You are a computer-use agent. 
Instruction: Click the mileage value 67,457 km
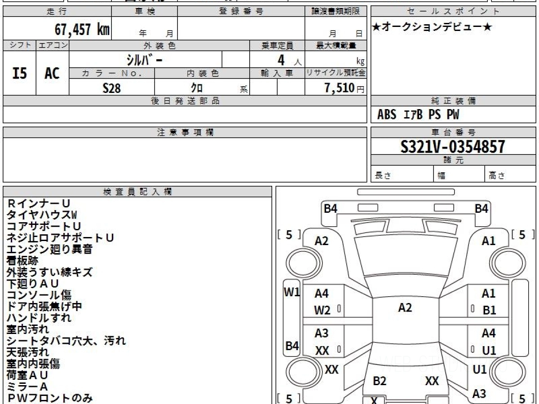click(x=82, y=29)
